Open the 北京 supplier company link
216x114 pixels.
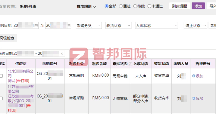(x=21, y=74)
